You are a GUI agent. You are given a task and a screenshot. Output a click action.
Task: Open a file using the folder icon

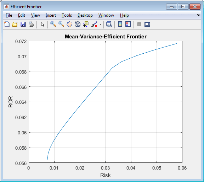[x=15, y=24]
